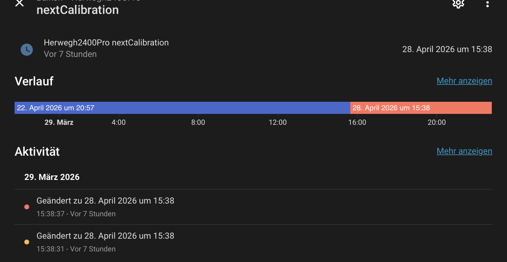
Task: Click the nextCalibration dialog title
Action: 78,10
